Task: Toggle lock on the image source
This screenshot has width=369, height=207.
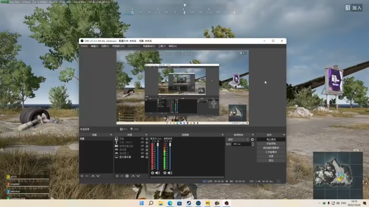Action: pyautogui.click(x=147, y=139)
